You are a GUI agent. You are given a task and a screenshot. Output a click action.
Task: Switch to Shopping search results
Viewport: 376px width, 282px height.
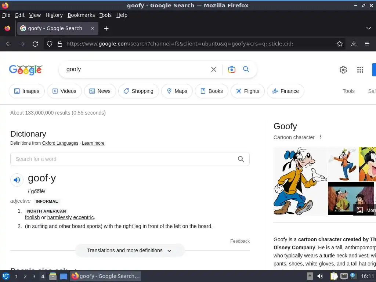pyautogui.click(x=138, y=91)
